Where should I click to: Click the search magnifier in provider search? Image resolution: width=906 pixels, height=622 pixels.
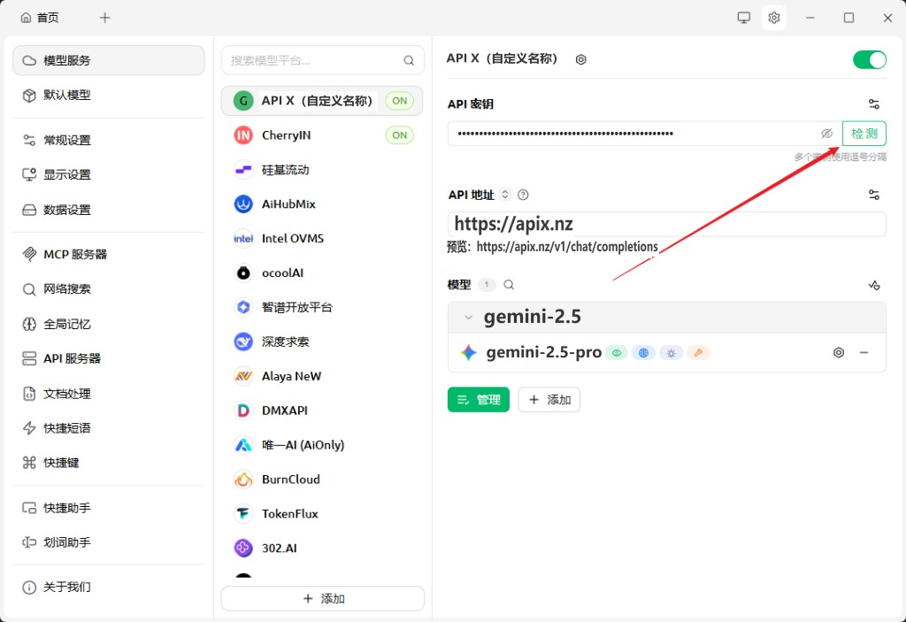409,60
